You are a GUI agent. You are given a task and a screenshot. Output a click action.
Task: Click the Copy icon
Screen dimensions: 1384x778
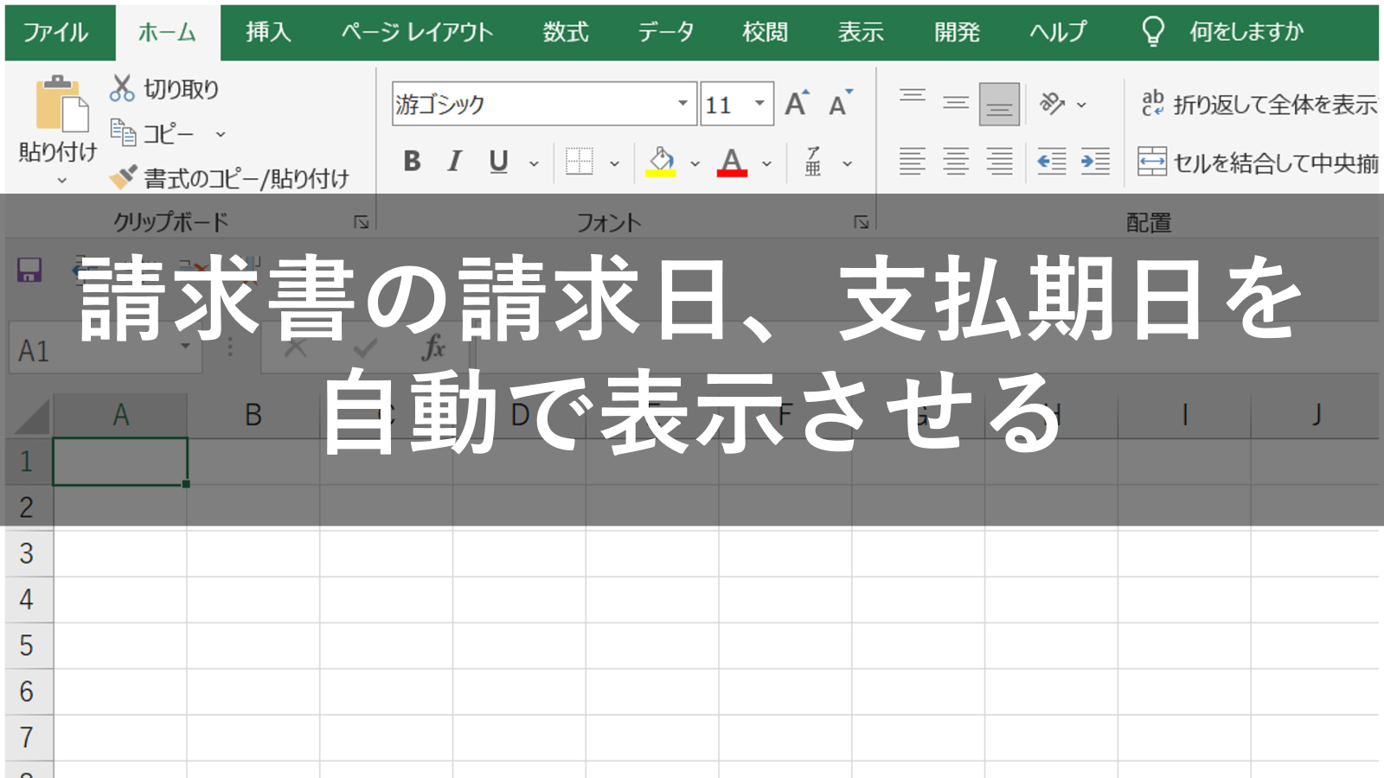coord(123,133)
